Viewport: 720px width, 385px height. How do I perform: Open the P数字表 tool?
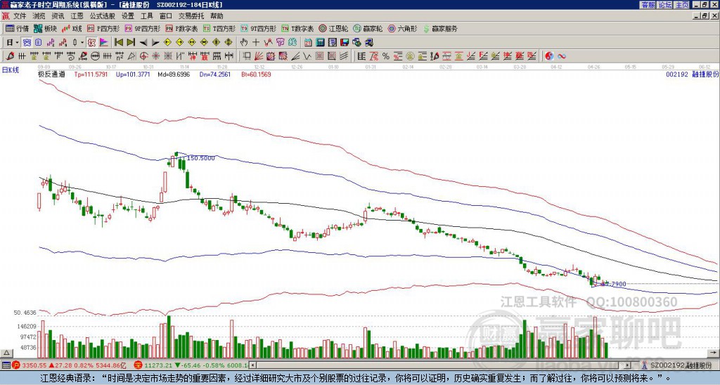coord(181,28)
